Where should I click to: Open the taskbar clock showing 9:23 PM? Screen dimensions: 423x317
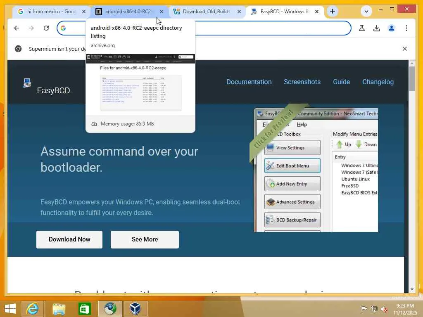(405, 309)
